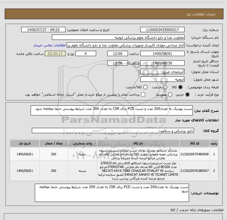Select the متوسط purchase type radio
This screenshot has height=220, width=227.
coord(170,94)
